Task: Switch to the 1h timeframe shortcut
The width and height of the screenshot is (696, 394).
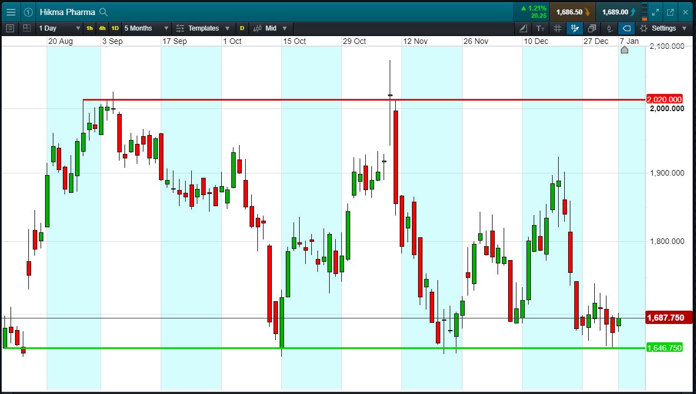Action: click(90, 28)
